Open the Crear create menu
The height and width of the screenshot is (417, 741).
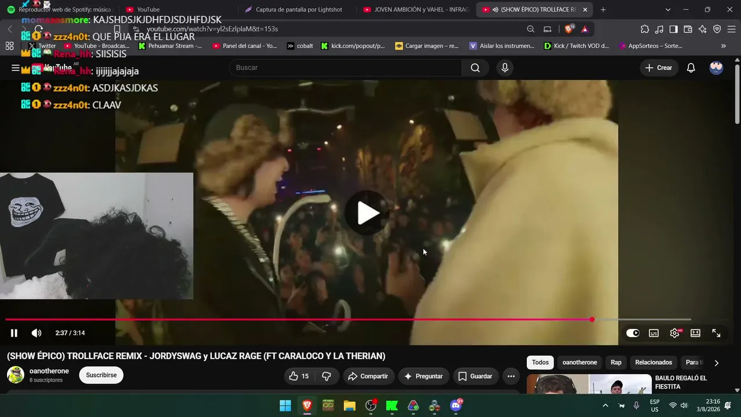pyautogui.click(x=659, y=68)
